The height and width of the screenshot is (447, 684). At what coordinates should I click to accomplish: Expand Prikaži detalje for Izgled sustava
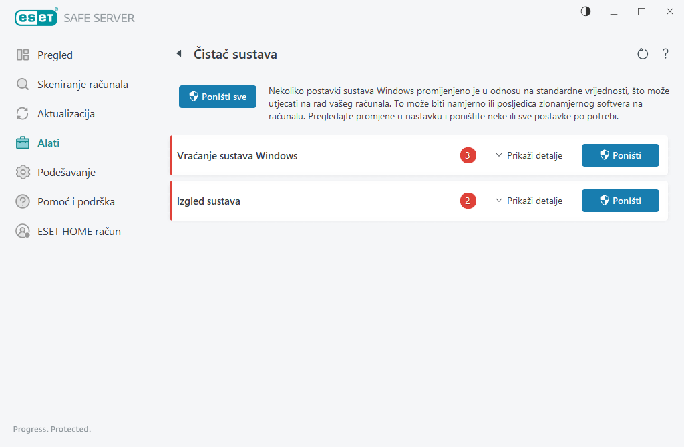tap(529, 201)
